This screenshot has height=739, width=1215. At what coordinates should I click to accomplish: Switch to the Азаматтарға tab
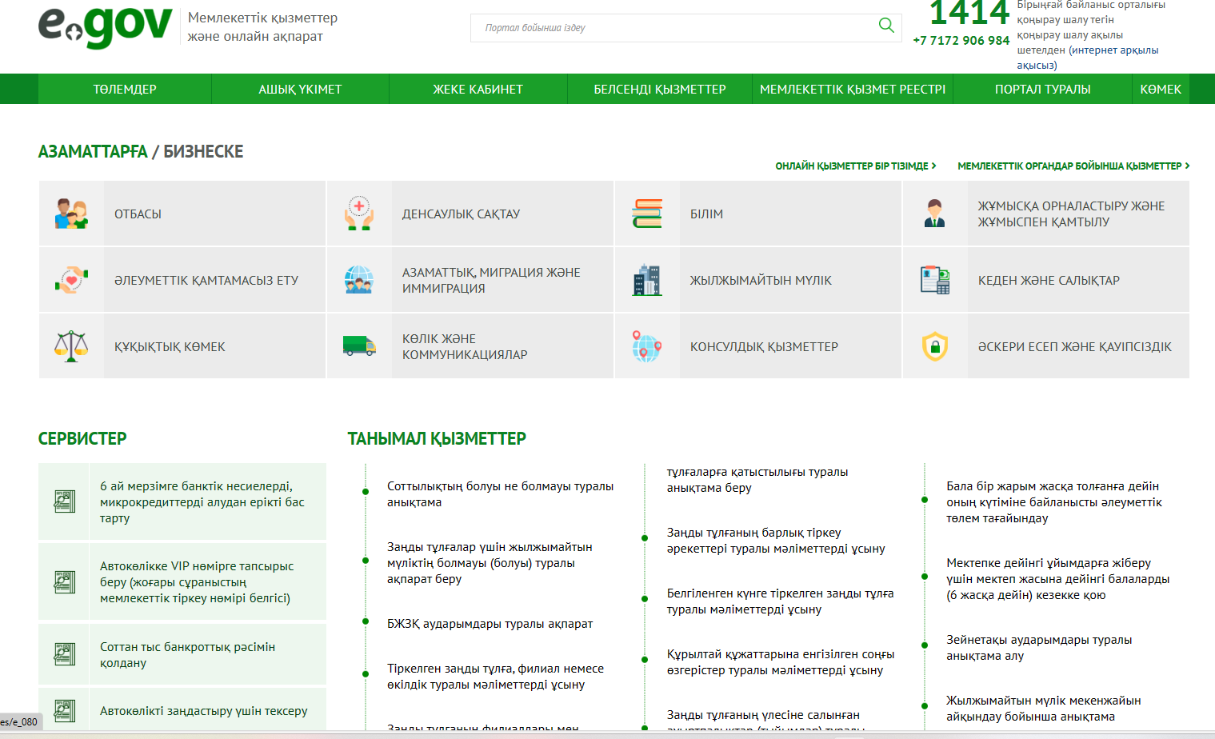pos(93,151)
